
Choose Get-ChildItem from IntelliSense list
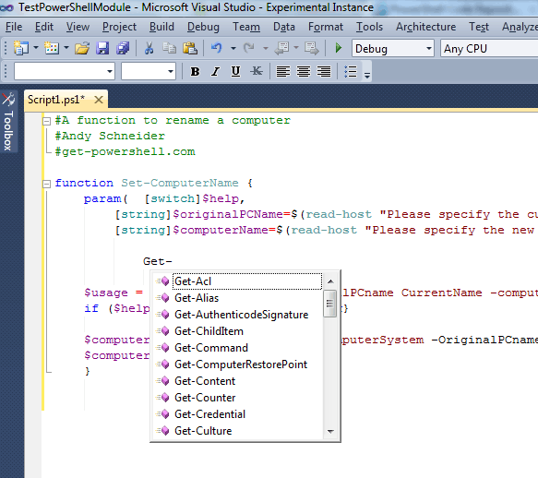209,331
